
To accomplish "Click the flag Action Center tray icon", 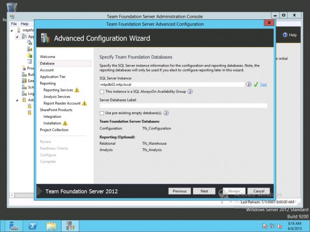I will coord(265,226).
